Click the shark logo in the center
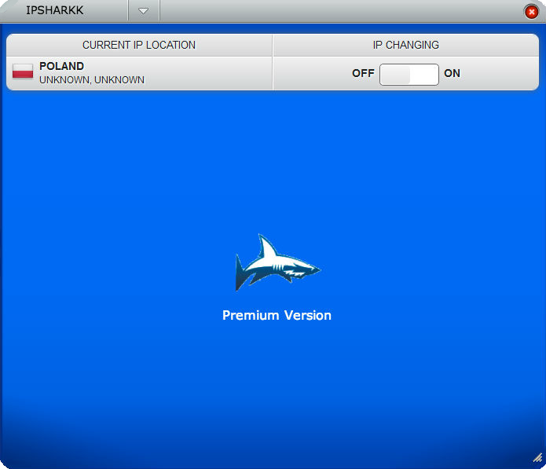546x469 pixels. (277, 263)
